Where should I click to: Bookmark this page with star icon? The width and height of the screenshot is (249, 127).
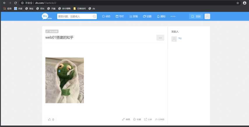238,3
